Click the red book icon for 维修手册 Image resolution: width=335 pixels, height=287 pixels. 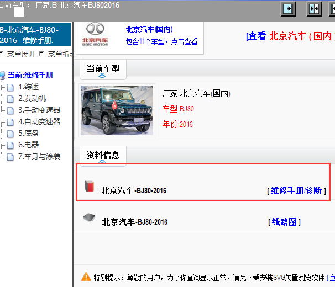coord(90,187)
